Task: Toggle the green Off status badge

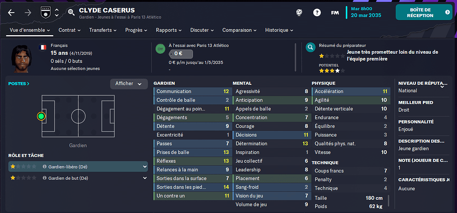Action: point(160,49)
